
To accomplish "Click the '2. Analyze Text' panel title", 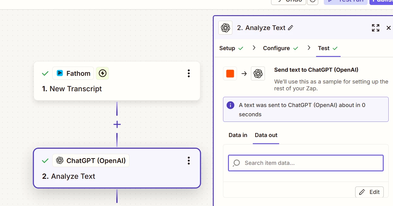I will [x=261, y=28].
